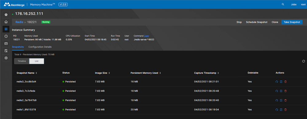The width and height of the screenshot is (307, 119).
Task: Go to the Home icon in sidebar
Action: (6, 22)
